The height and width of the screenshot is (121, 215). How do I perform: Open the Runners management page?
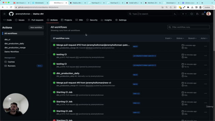(11, 66)
